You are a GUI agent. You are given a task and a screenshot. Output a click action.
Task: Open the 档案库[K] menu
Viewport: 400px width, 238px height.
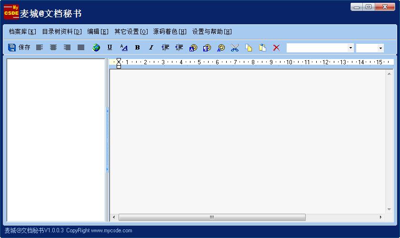[x=22, y=31]
